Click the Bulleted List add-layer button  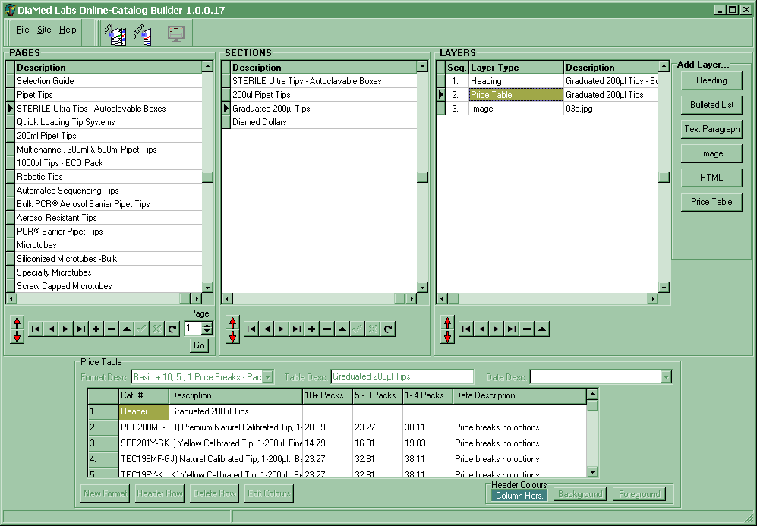pyautogui.click(x=711, y=105)
